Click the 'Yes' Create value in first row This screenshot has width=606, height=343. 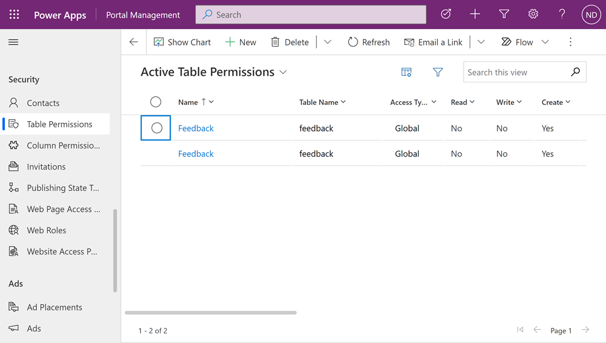[x=547, y=128]
